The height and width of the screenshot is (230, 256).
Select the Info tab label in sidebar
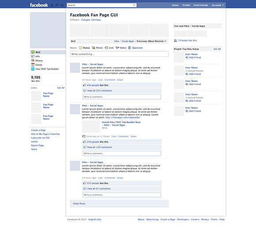pos(38,57)
